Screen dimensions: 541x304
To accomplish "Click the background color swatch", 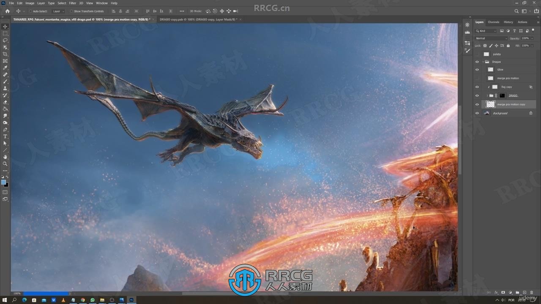I will (6, 185).
